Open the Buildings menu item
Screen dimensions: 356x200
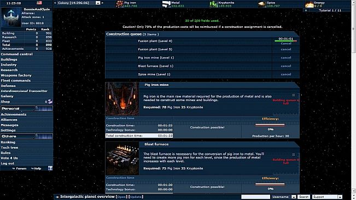pyautogui.click(x=9, y=60)
